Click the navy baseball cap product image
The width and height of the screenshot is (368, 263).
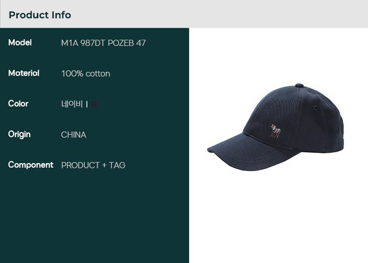click(275, 127)
